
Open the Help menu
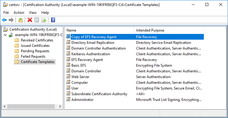coord(45,13)
